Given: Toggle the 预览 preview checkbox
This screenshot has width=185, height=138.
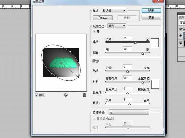Looking at the screenshot, I should click(37, 95).
